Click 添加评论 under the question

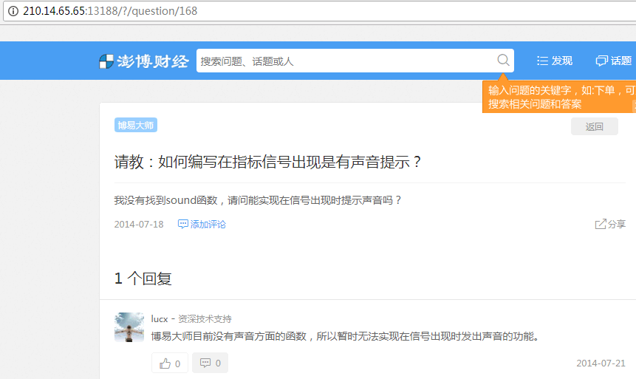coord(202,224)
